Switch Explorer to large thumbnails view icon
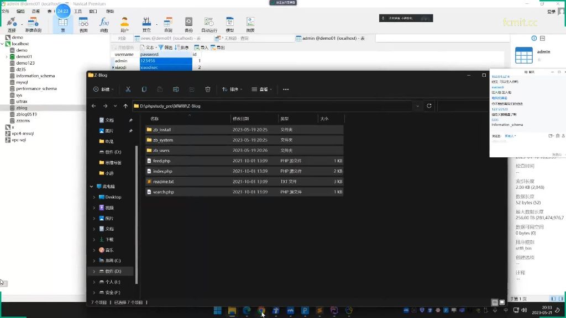 point(502,302)
